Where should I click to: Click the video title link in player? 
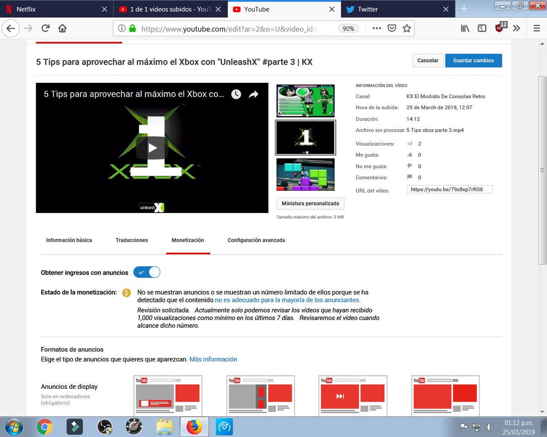point(134,94)
